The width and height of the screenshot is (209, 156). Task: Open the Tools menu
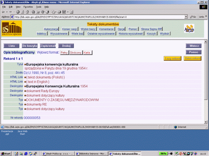pos(38,7)
